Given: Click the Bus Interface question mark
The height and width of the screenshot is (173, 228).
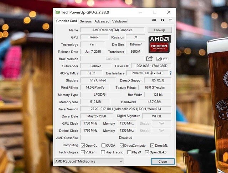Looking at the screenshot, I should point(170,73).
